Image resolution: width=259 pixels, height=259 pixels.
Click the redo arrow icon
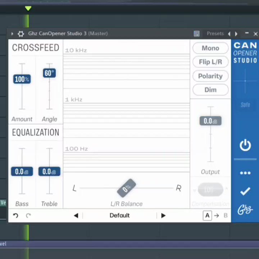28,215
